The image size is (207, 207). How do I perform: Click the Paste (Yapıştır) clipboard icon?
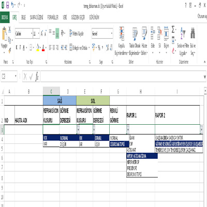coord(5,34)
